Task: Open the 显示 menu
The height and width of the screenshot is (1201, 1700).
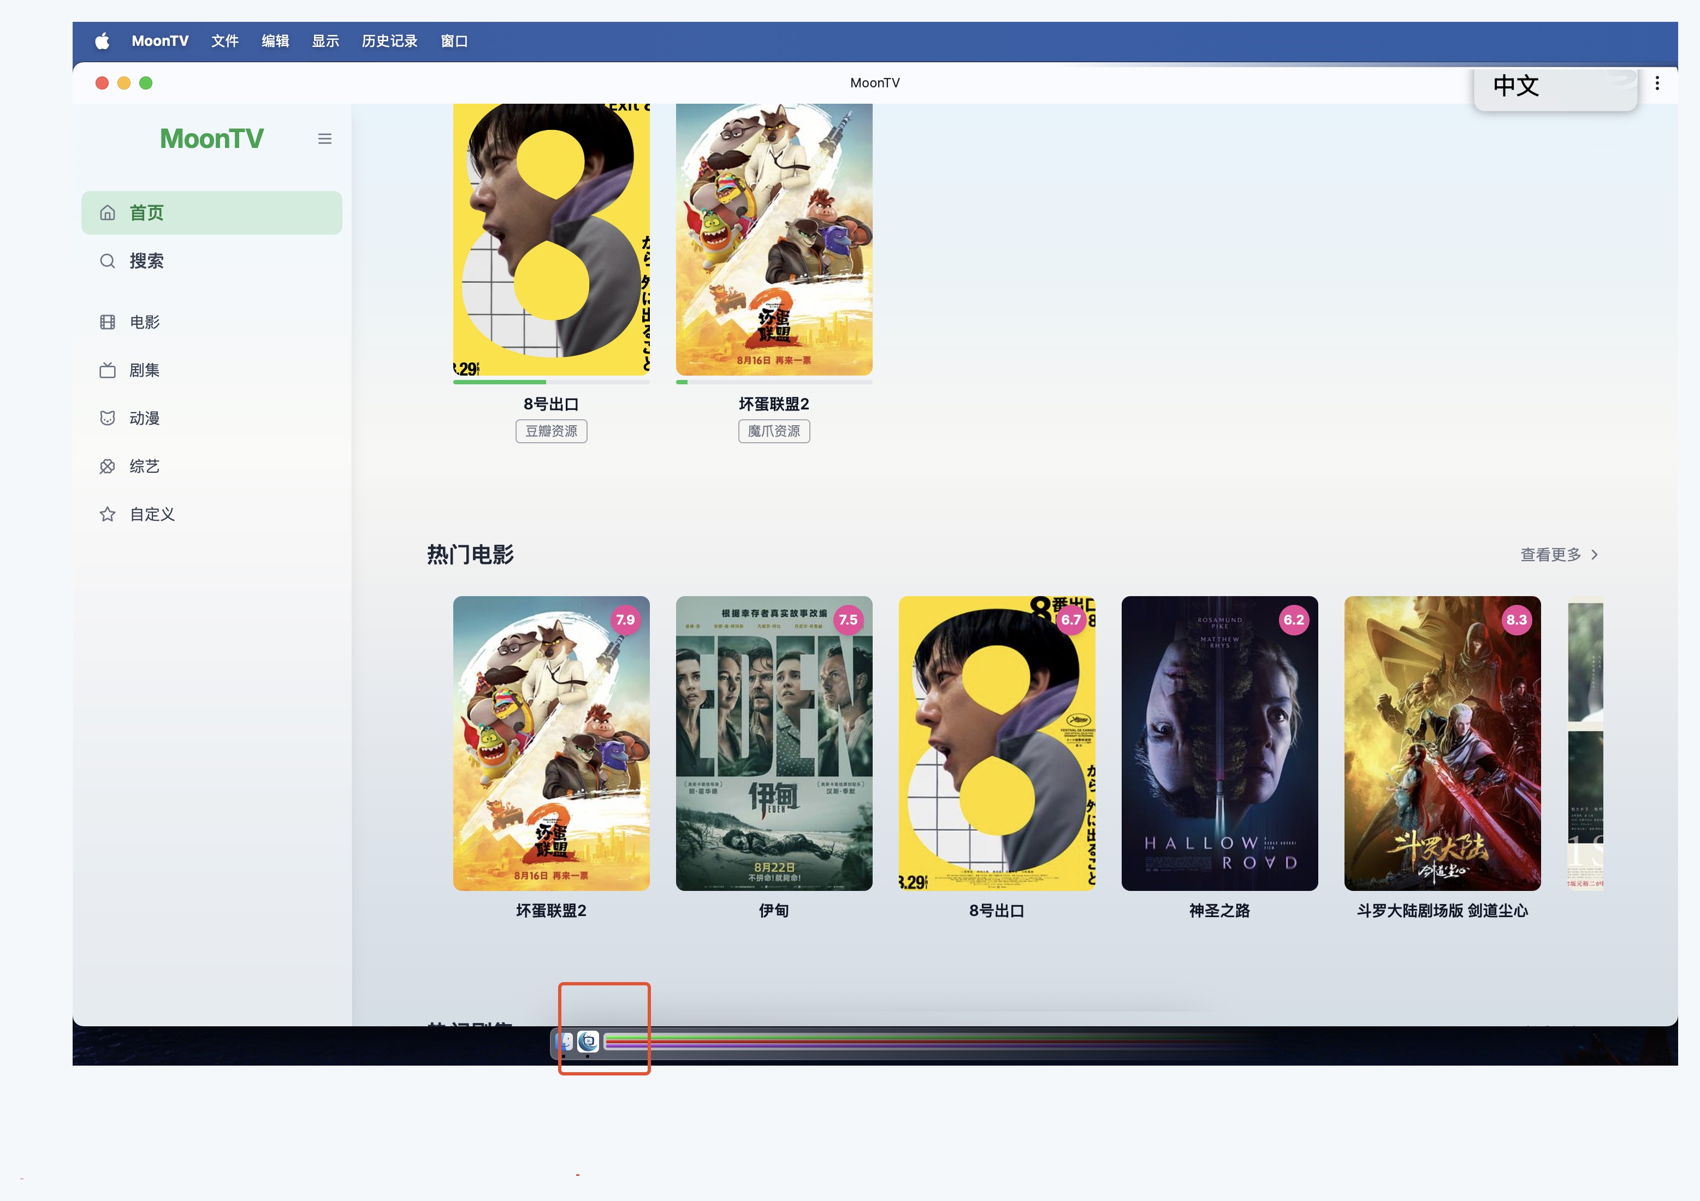Action: (326, 41)
